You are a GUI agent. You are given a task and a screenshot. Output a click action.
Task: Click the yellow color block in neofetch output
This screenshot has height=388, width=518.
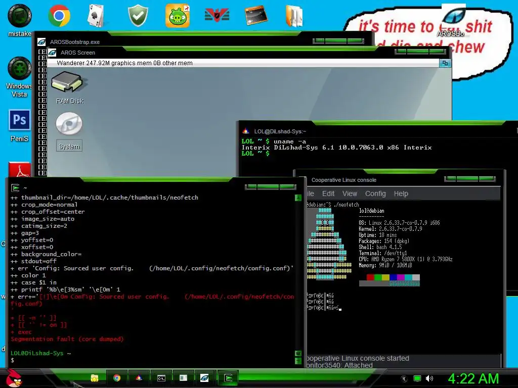385,277
